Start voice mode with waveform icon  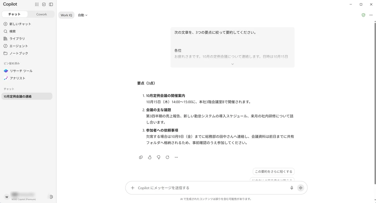tap(301, 188)
